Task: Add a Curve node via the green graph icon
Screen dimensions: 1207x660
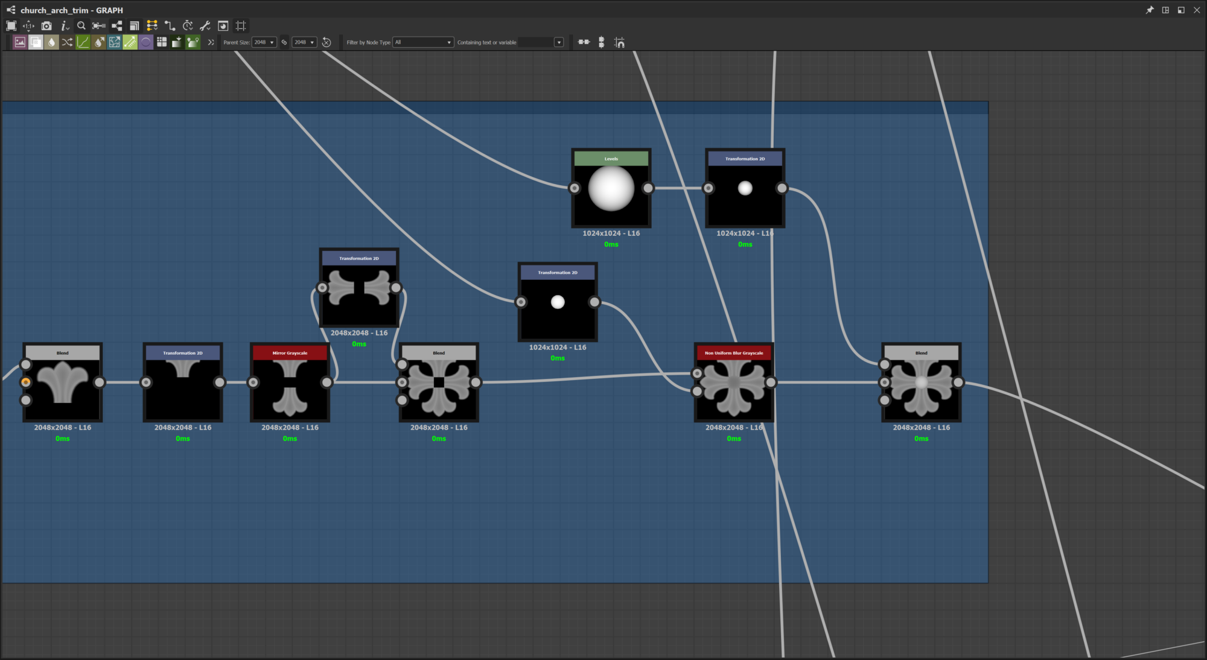Action: (x=83, y=42)
